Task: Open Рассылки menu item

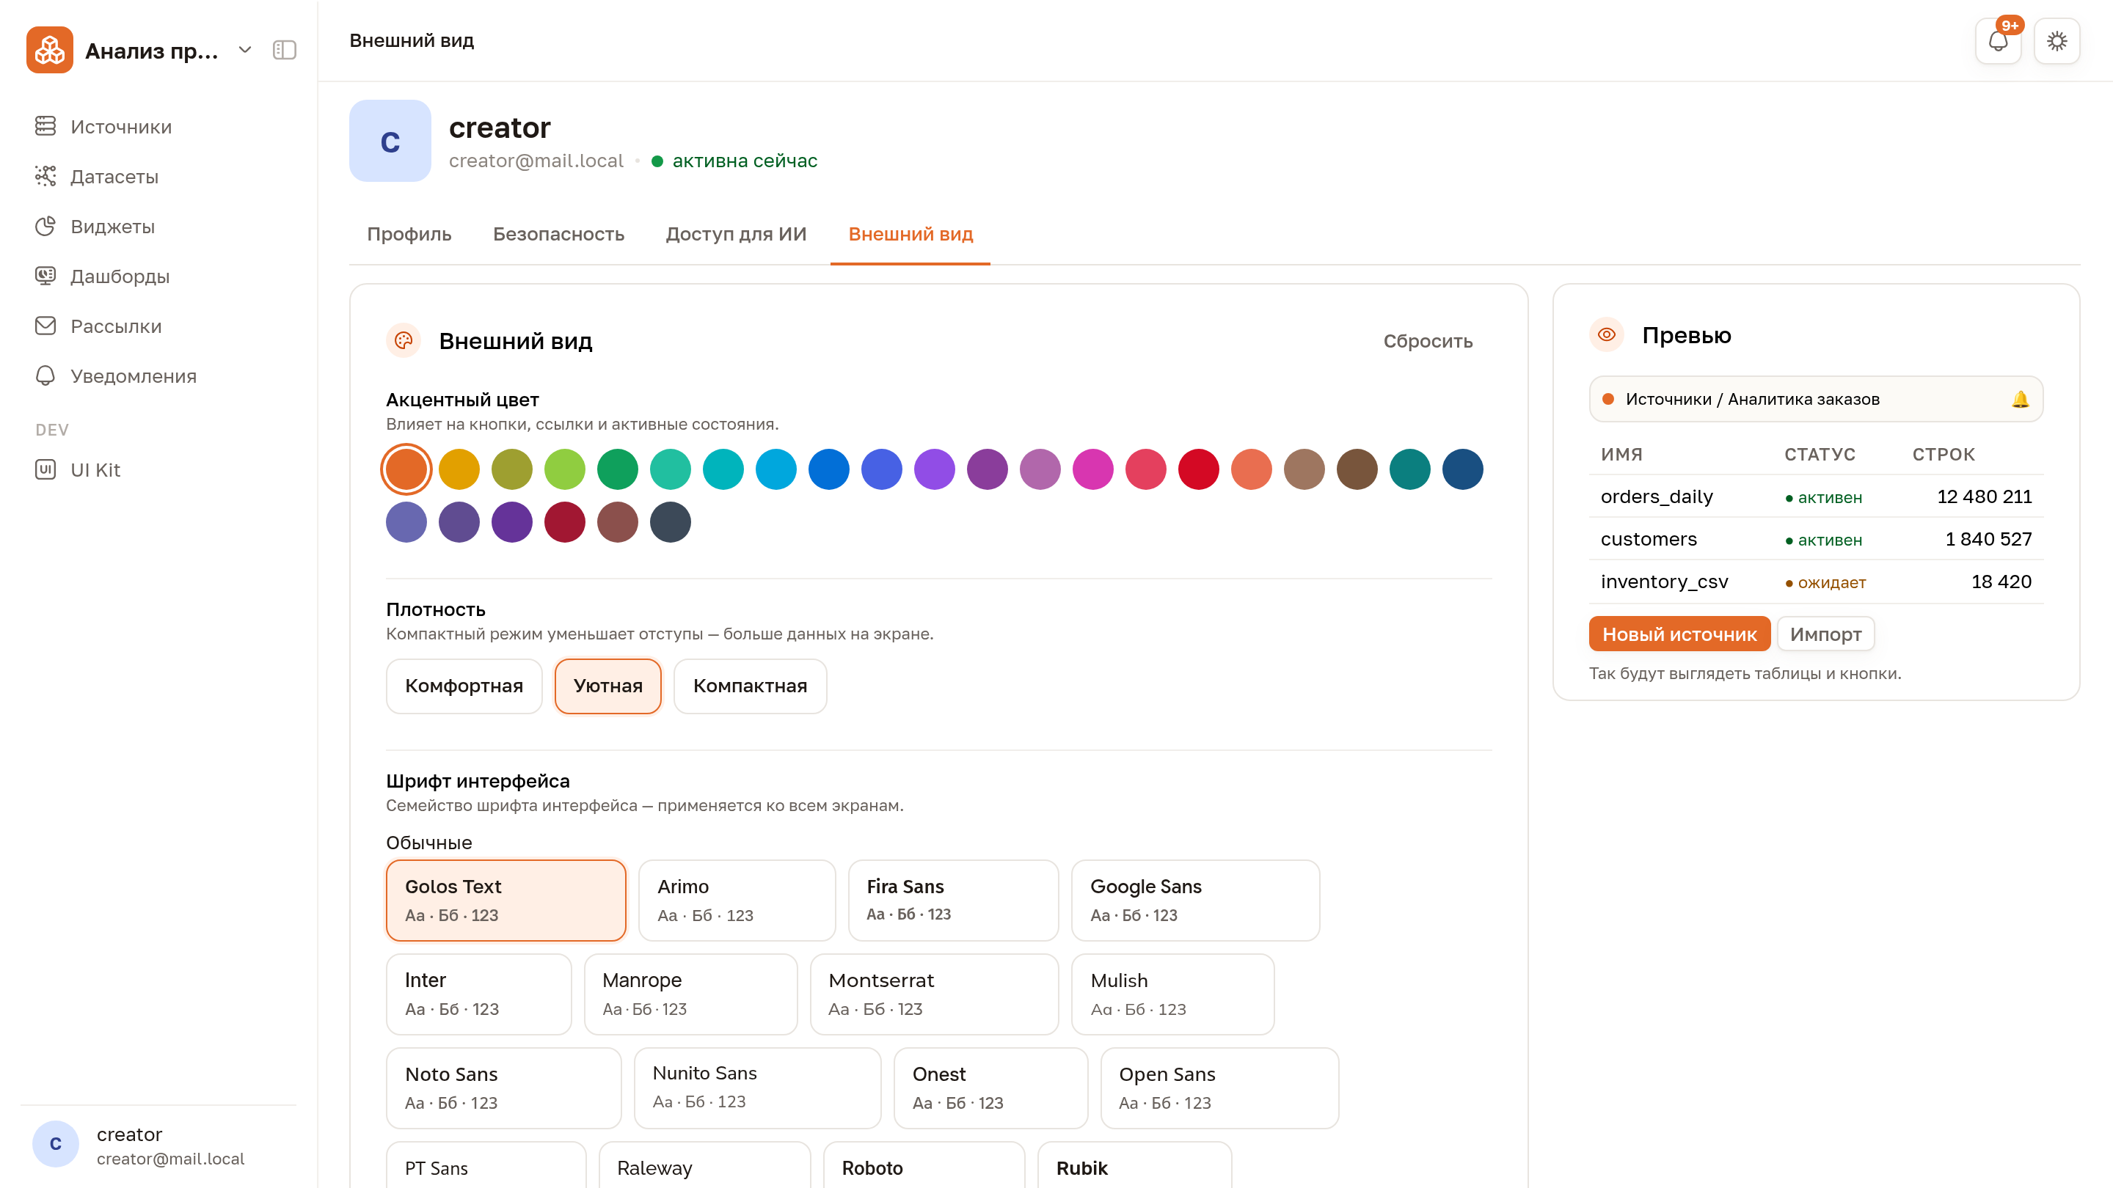Action: point(158,326)
